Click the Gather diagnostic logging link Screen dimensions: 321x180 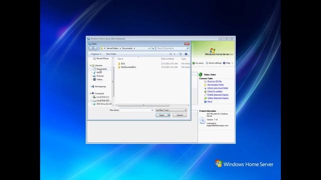218,98
